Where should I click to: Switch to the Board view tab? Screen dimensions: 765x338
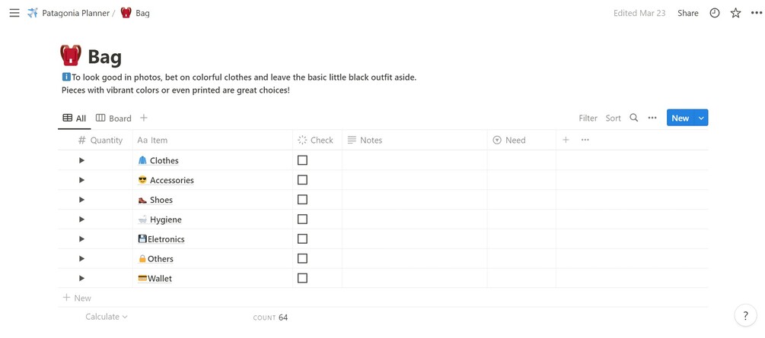point(113,118)
